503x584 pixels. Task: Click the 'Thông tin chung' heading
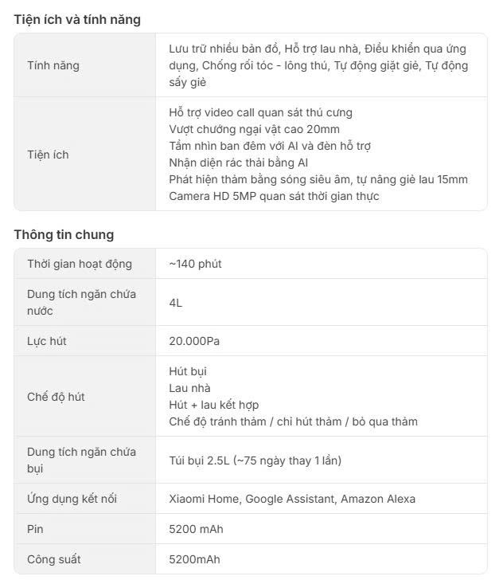click(x=64, y=234)
